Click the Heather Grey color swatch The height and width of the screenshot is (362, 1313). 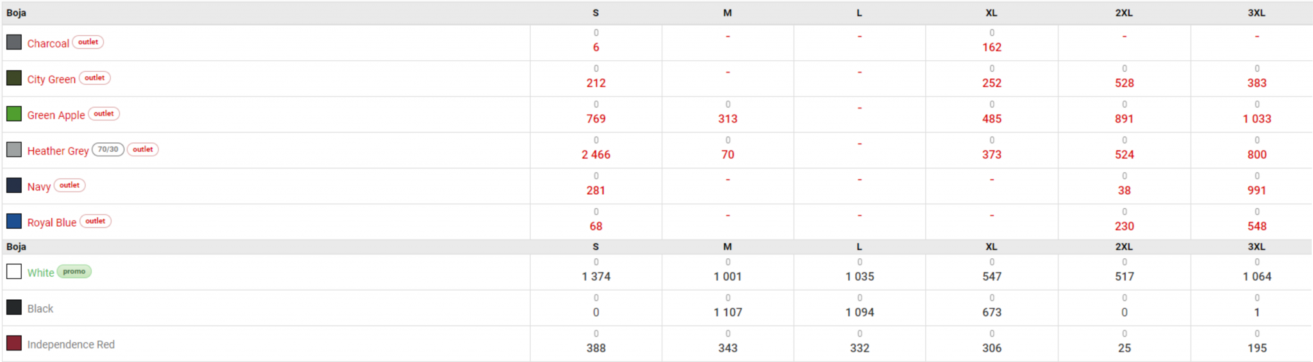(14, 150)
